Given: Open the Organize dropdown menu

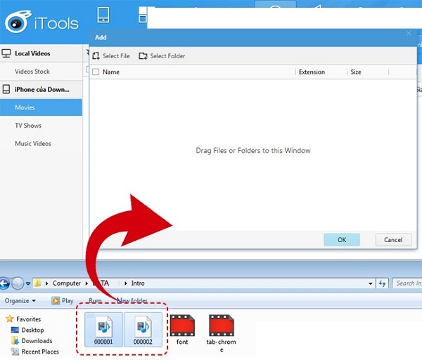Looking at the screenshot, I should pyautogui.click(x=20, y=300).
